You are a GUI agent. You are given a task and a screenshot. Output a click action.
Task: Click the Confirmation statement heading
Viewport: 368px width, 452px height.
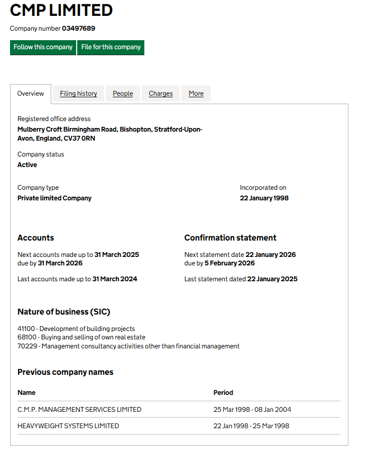pos(230,238)
